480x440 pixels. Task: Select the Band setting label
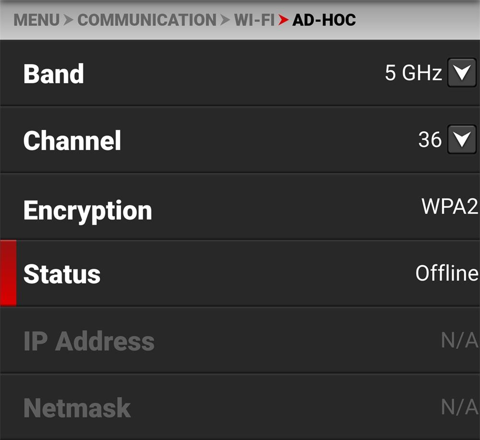click(x=54, y=73)
